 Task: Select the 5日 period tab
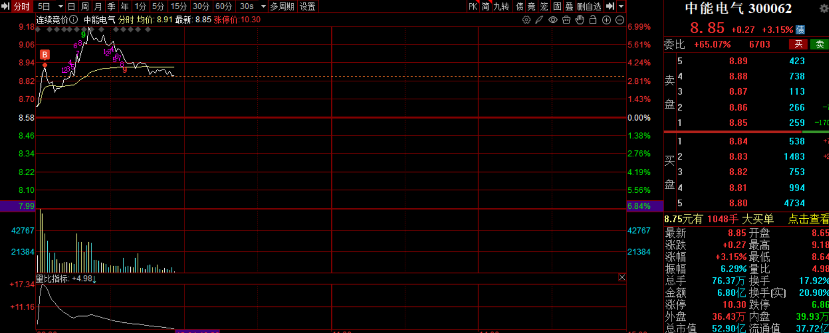(x=44, y=6)
